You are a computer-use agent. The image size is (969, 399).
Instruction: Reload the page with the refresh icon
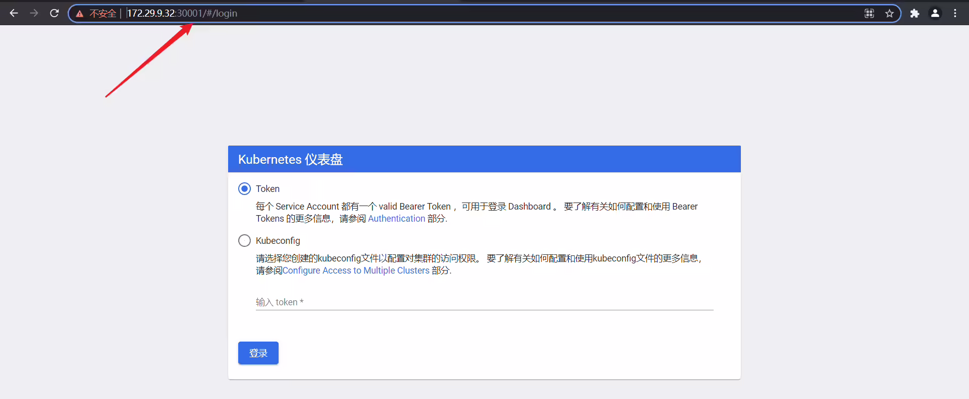(55, 13)
